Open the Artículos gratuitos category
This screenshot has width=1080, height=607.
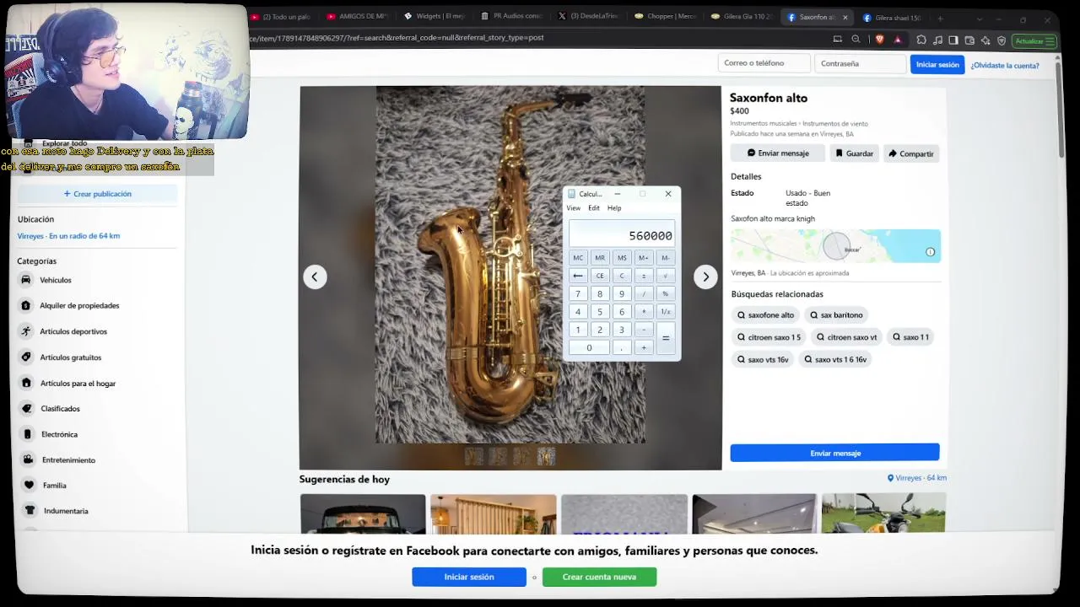(70, 357)
